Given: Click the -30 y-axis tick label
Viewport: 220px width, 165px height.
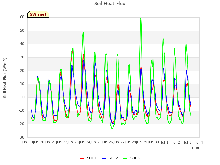Looking at the screenshot, I should pyautogui.click(x=21, y=137).
